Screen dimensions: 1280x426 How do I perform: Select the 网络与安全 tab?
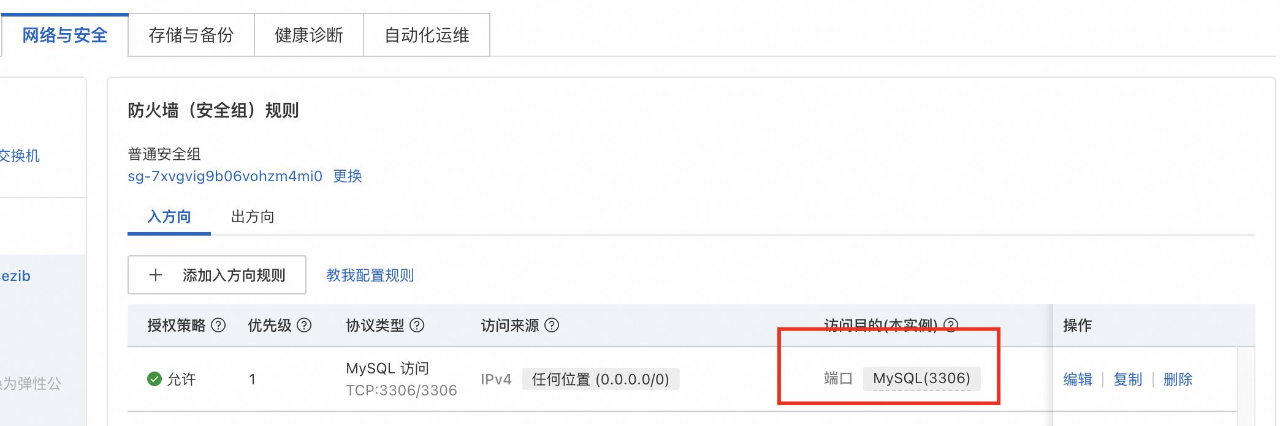(x=65, y=35)
